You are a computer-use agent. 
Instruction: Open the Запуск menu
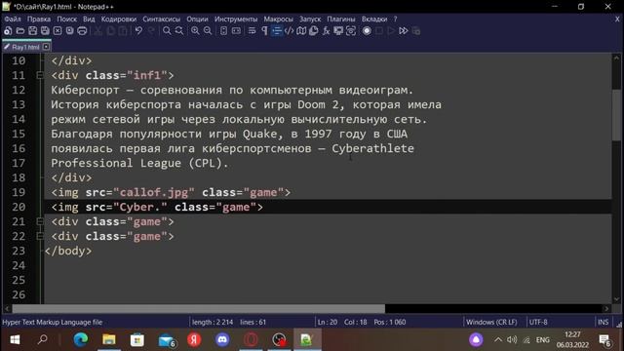click(310, 19)
